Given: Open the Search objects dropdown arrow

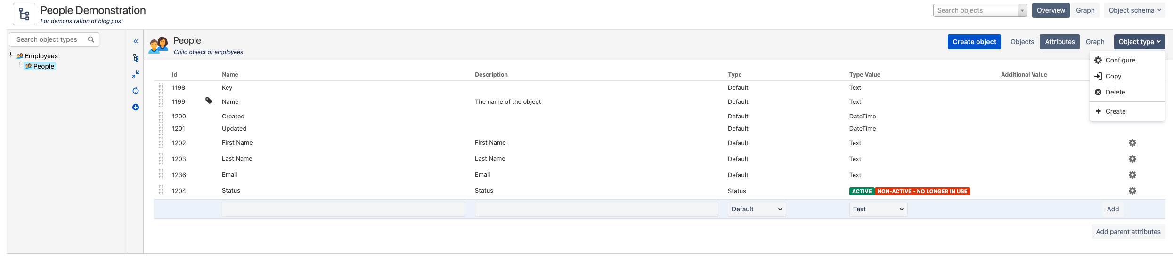Looking at the screenshot, I should [1022, 10].
